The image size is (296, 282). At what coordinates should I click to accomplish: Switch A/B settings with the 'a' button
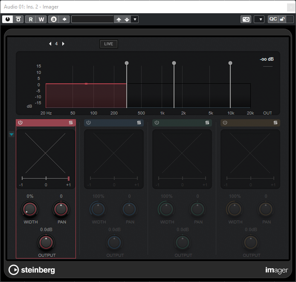[x=54, y=19]
